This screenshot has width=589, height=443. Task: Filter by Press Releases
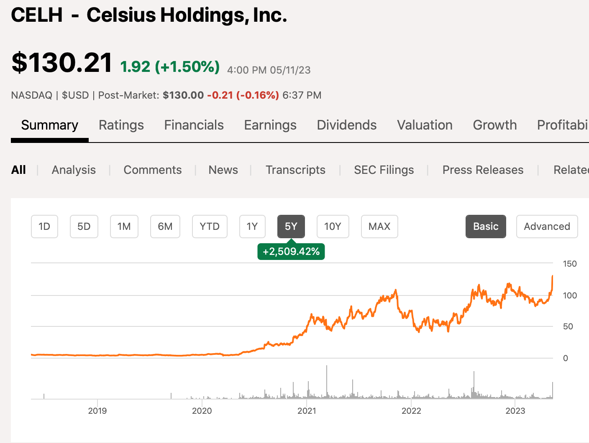coord(483,170)
